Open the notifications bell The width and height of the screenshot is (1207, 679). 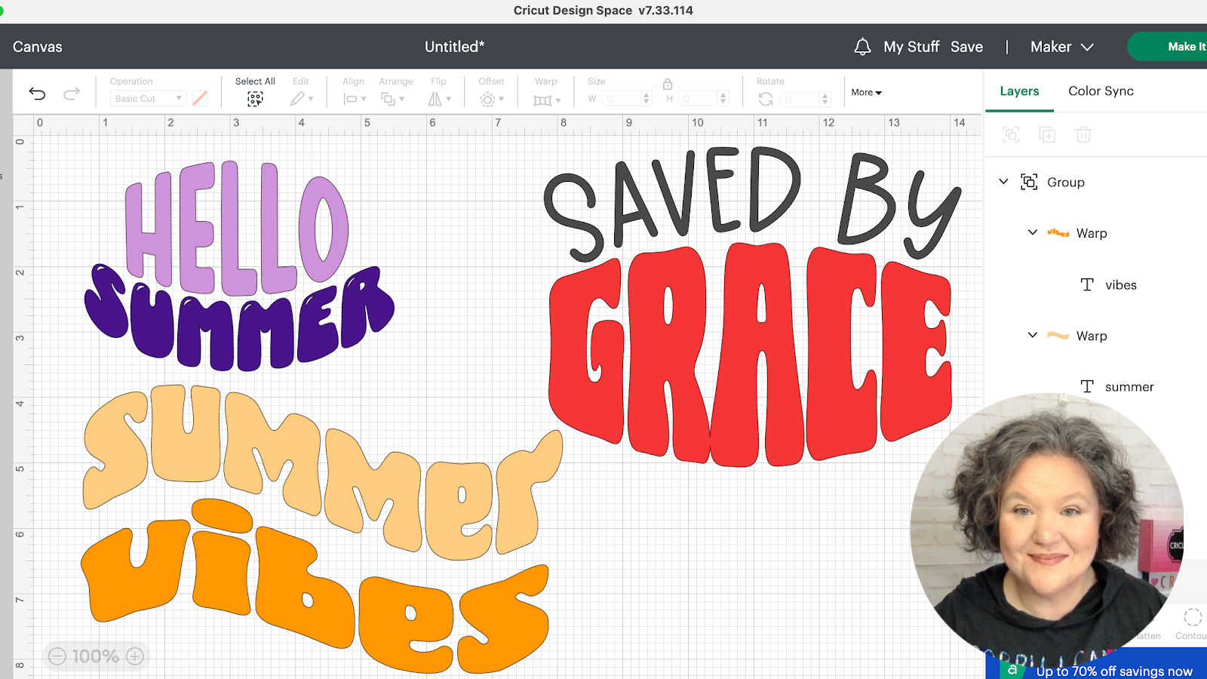click(x=862, y=47)
